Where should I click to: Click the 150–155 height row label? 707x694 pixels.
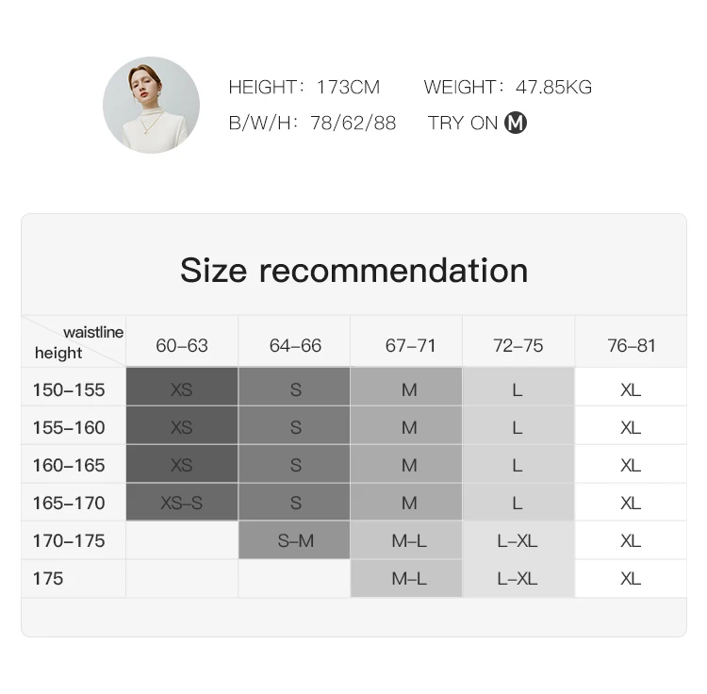click(69, 389)
